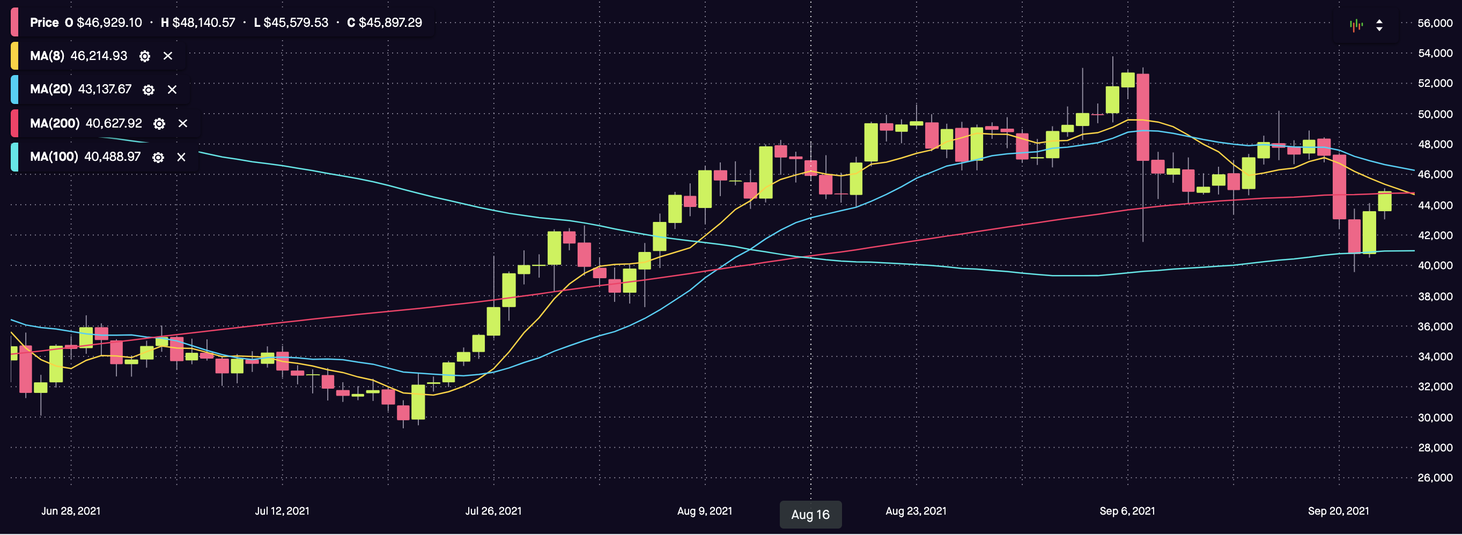Viewport: 1462px width, 535px height.
Task: Click the Jun 28, 2021 axis label
Action: coord(71,511)
